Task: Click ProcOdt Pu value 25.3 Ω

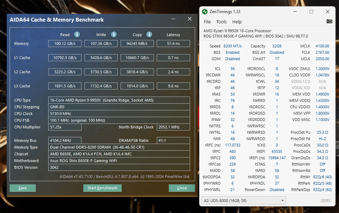Action: 322,132
